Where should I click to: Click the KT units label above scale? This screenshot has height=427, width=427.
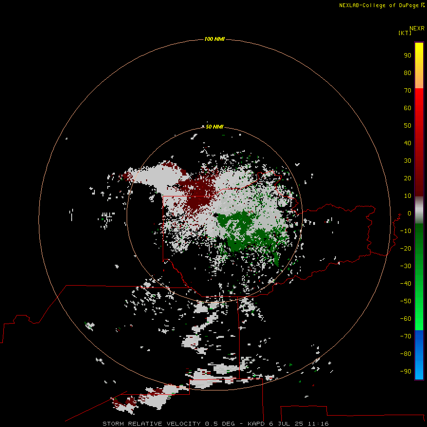[x=405, y=33]
